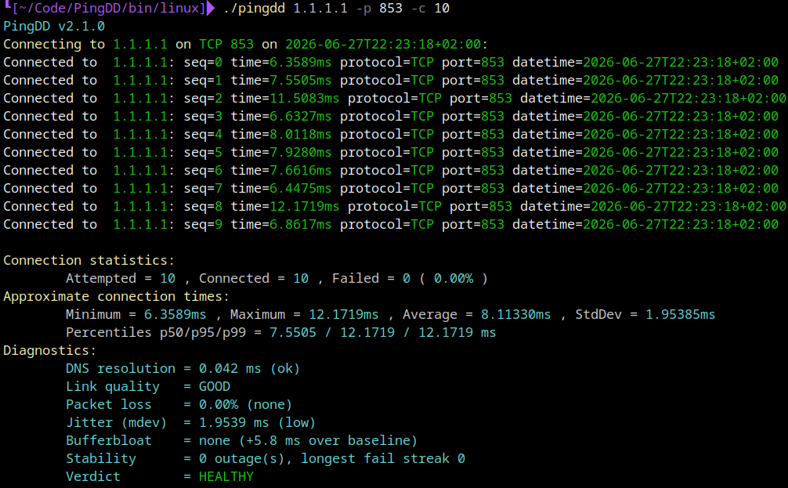
Task: Click the Link quality value GOOD
Action: (x=215, y=386)
